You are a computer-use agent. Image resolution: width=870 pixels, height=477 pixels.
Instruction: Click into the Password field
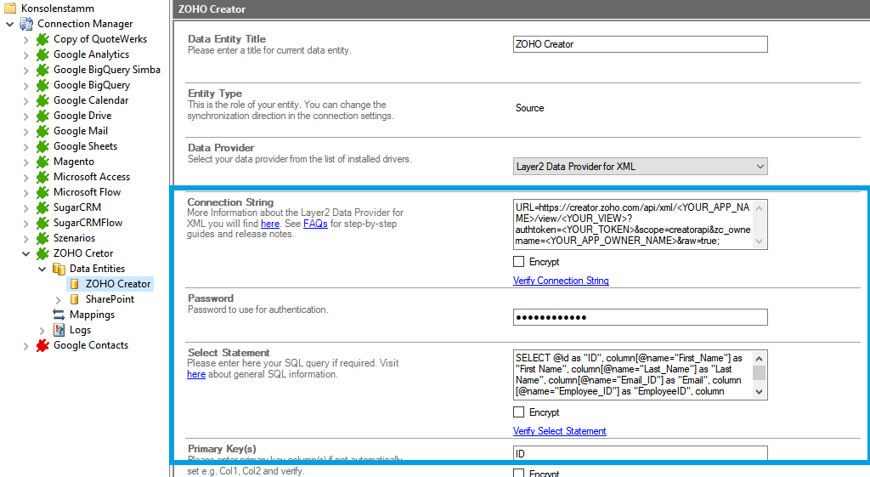pos(641,317)
